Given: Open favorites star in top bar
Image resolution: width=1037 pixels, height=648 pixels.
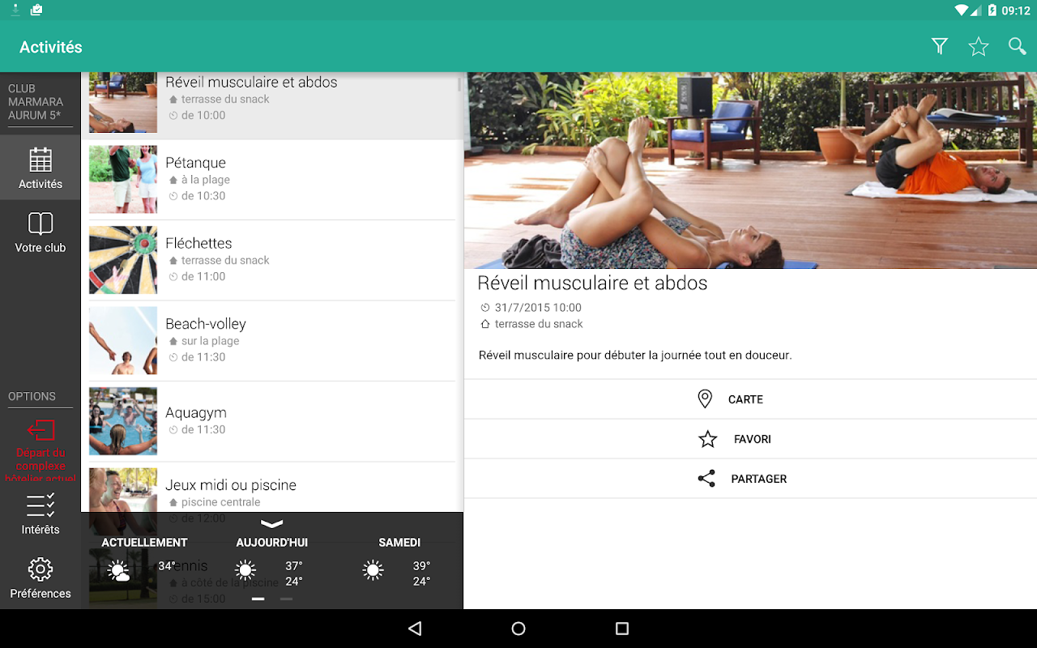Looking at the screenshot, I should [979, 47].
